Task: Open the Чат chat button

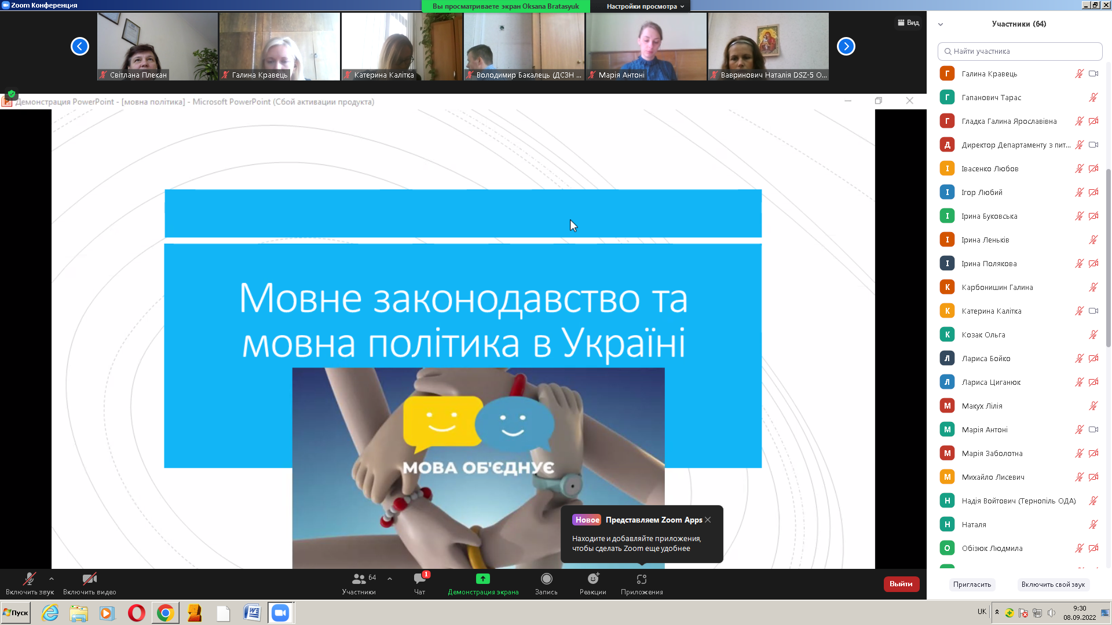Action: (420, 583)
